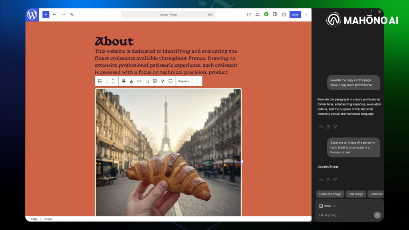Click the 'Generate an image of a person's hand' message

pos(353,147)
